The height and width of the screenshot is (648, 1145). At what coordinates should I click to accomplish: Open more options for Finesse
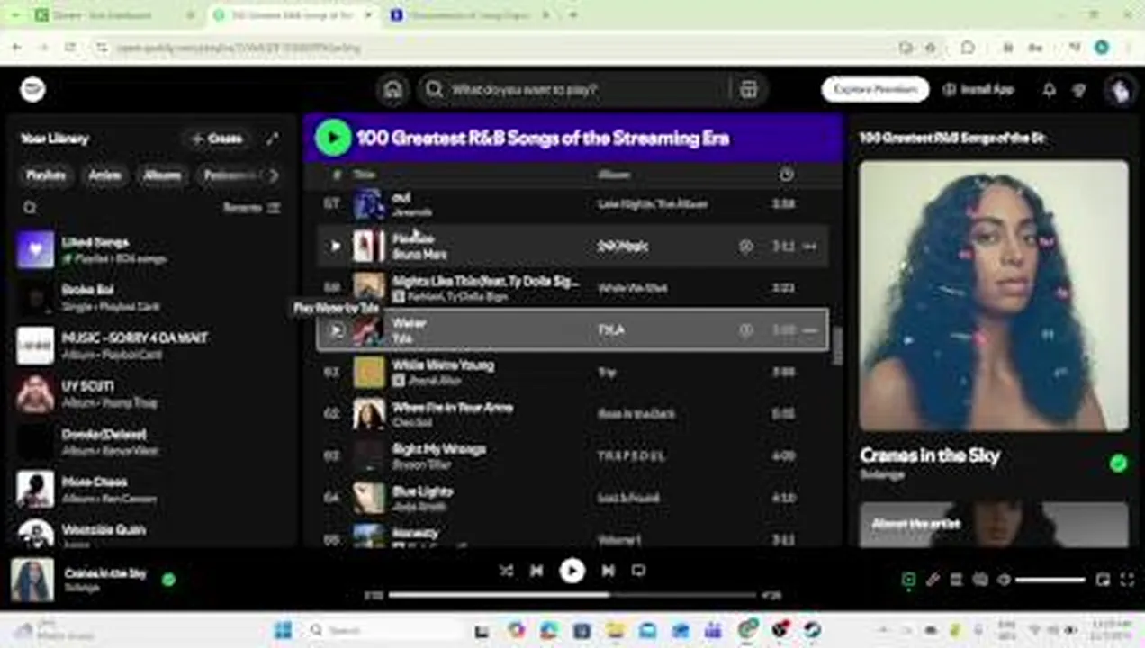[809, 246]
